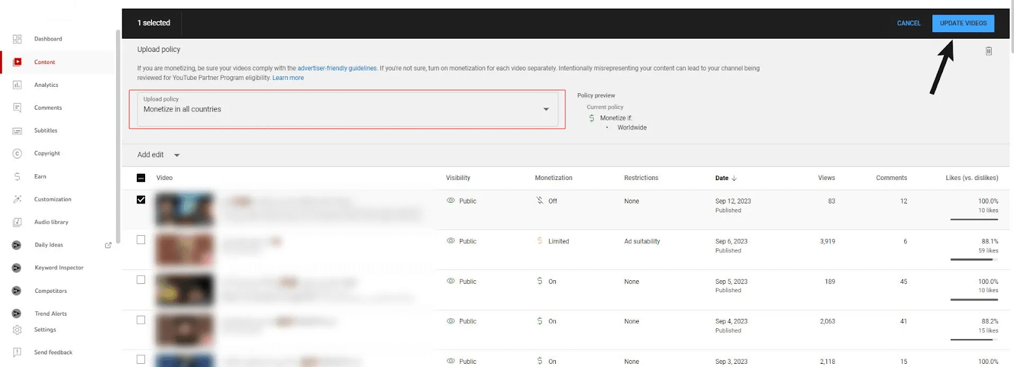Open Dashboard from sidebar icon
Image resolution: width=1014 pixels, height=367 pixels.
pyautogui.click(x=17, y=39)
